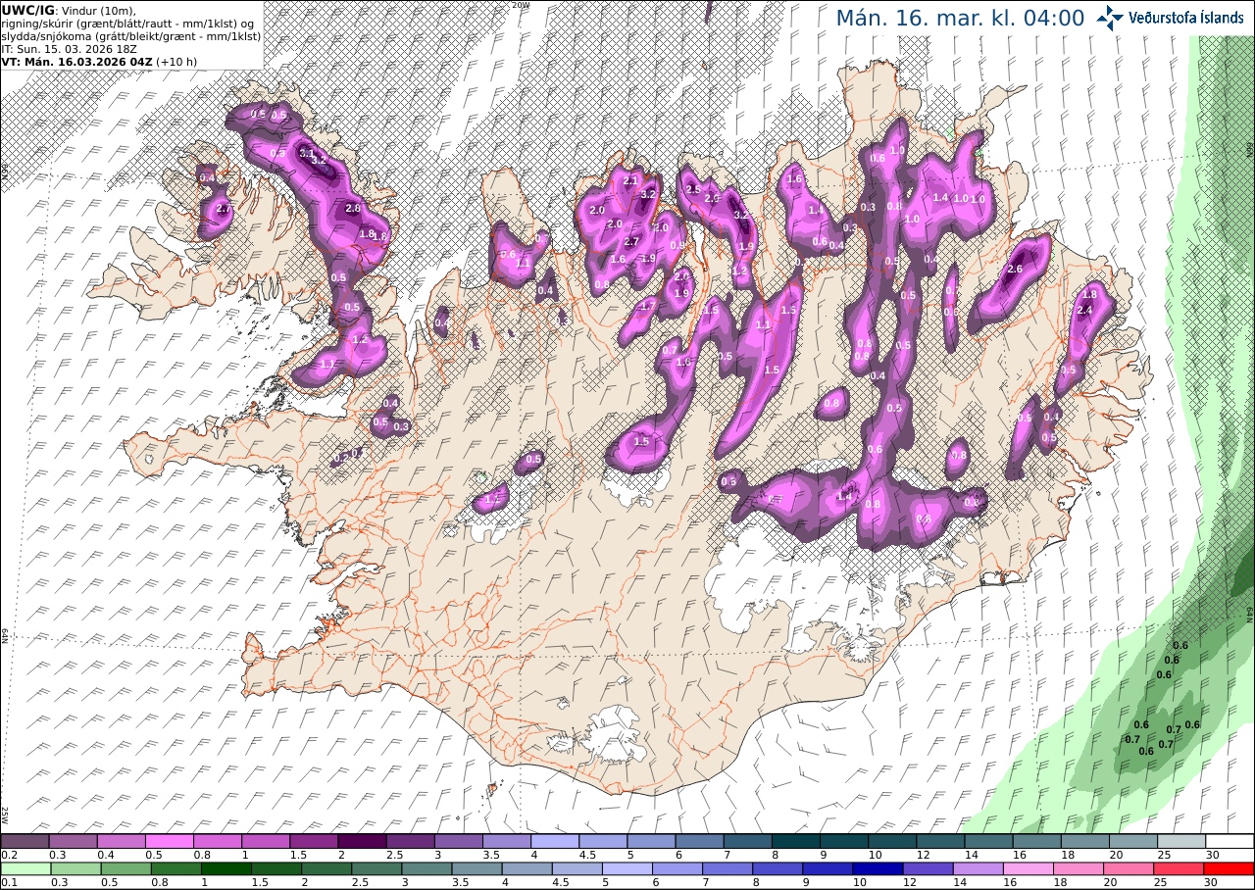
Task: Pick the pale grey top-row swatch labeled 25
Action: click(1180, 841)
